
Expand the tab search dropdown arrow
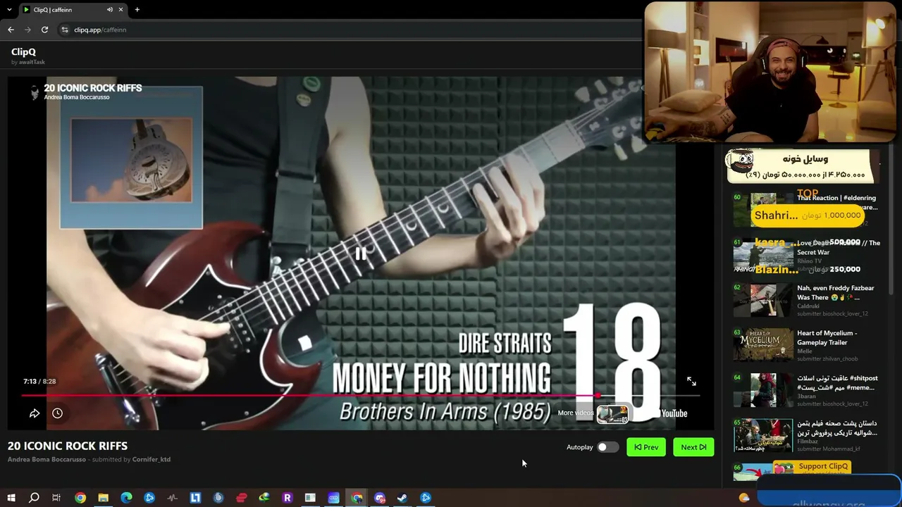[x=9, y=10]
